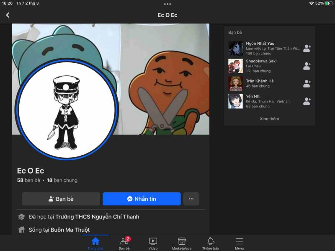Screen dimensions: 335x251
Task: Tap the 16:26 clock in status bar
Action: pos(7,3)
